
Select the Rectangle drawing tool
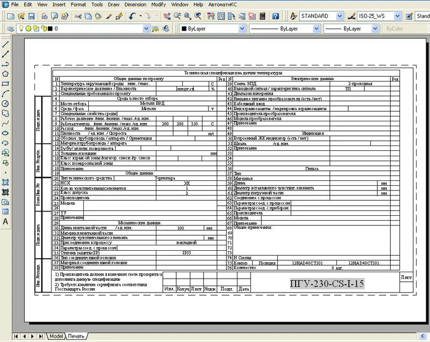[x=5, y=83]
